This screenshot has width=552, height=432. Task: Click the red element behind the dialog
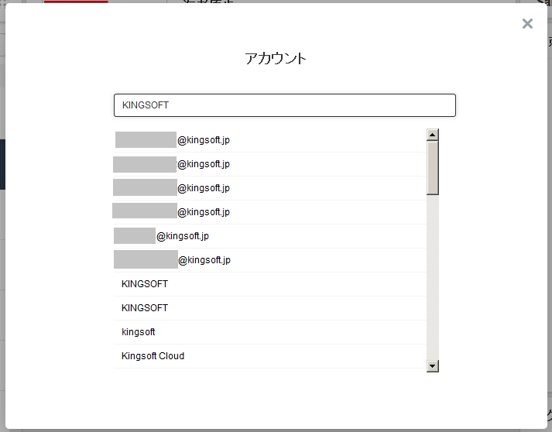[76, 2]
